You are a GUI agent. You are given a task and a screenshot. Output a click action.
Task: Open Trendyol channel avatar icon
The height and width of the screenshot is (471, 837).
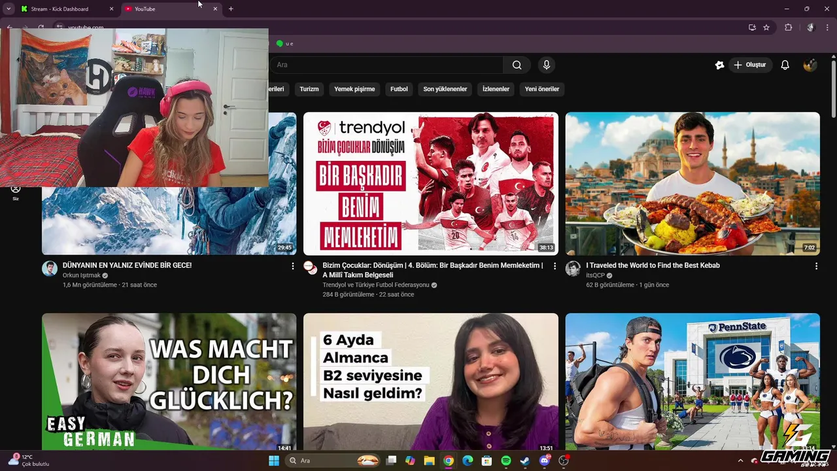click(x=311, y=268)
